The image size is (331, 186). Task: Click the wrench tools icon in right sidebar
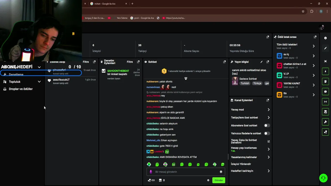point(325,122)
